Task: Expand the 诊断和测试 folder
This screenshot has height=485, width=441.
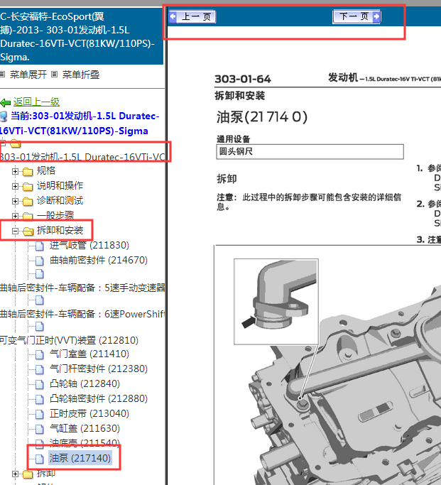Action: [x=15, y=201]
